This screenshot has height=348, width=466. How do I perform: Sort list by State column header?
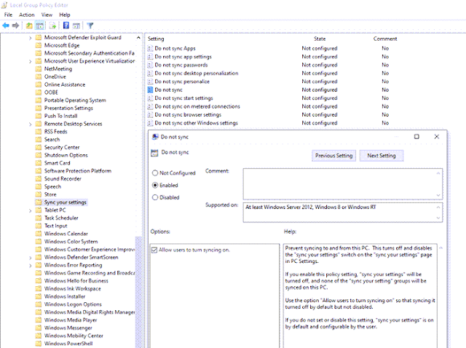coord(320,39)
